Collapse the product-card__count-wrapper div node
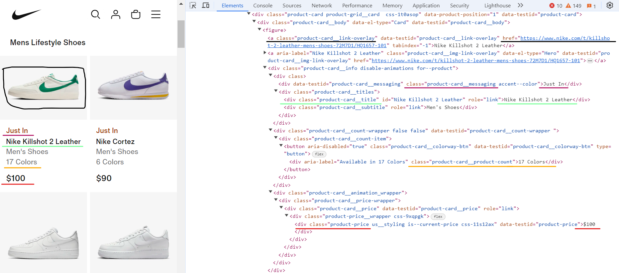Screen dimensions: 619x273 (x=270, y=130)
